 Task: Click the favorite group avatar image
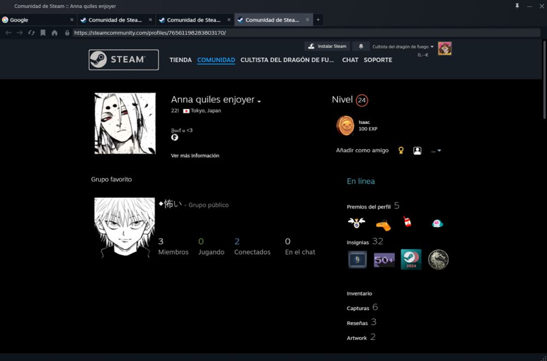click(125, 228)
